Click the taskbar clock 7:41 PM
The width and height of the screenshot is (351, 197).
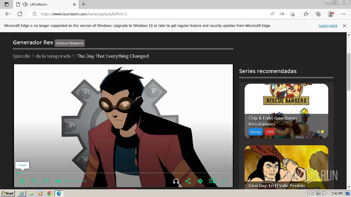pyautogui.click(x=337, y=193)
